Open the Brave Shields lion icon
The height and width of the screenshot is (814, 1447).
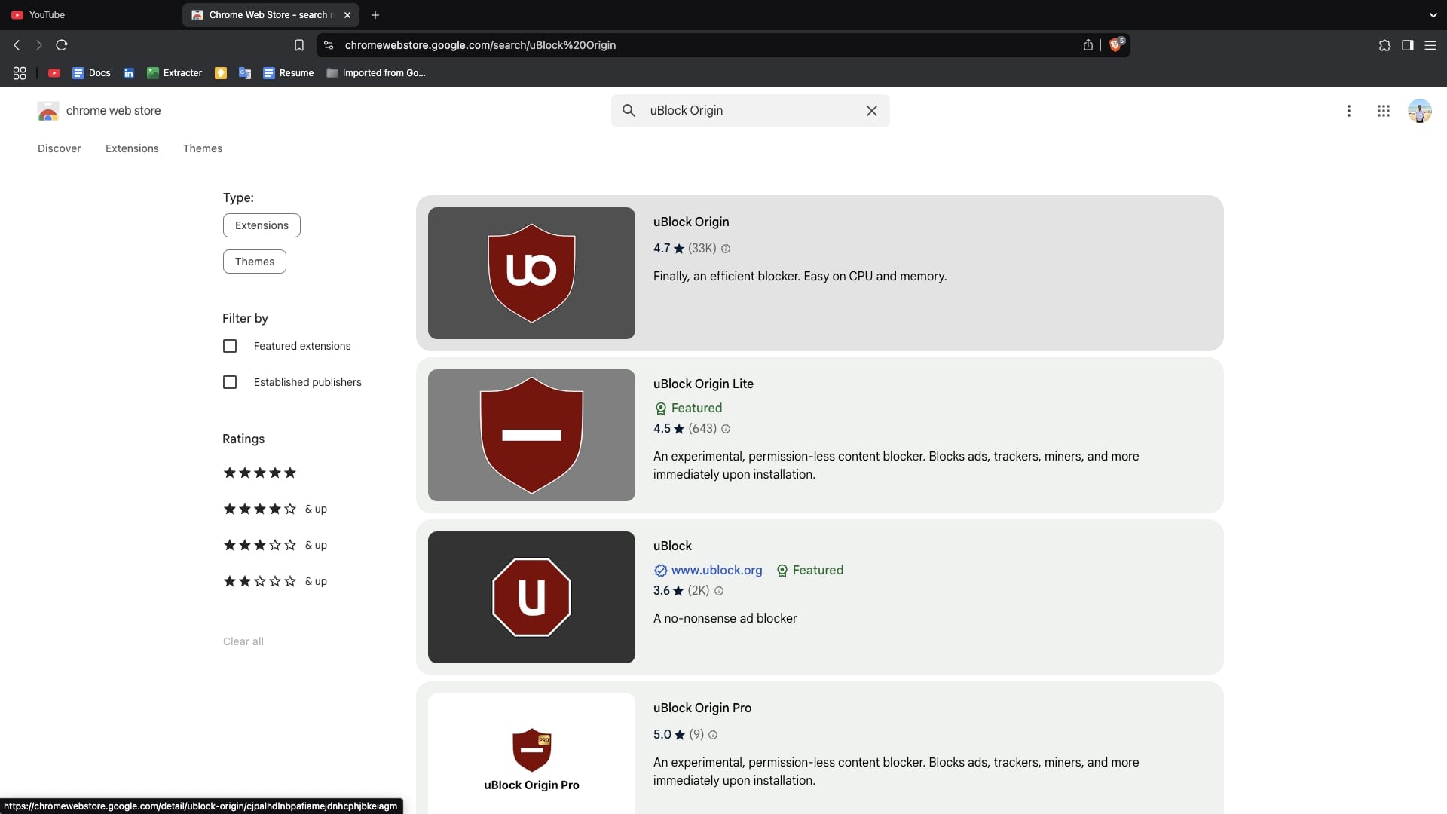point(1116,44)
